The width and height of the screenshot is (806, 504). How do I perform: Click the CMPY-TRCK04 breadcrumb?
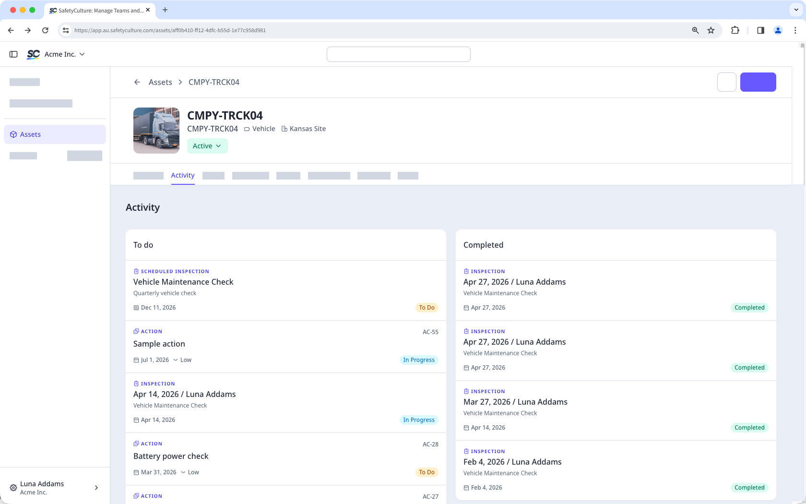[x=214, y=82]
